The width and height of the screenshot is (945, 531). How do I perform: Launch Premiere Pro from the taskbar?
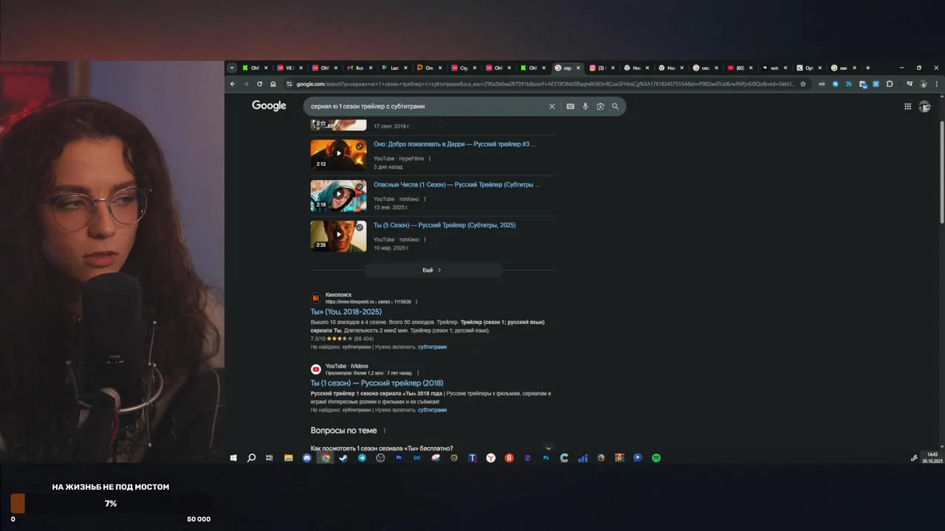(399, 458)
